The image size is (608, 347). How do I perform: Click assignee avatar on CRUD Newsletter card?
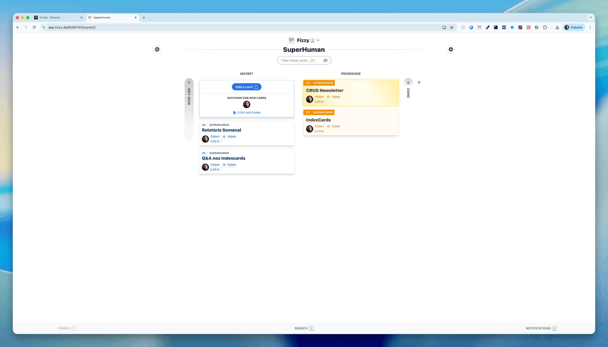pyautogui.click(x=310, y=99)
